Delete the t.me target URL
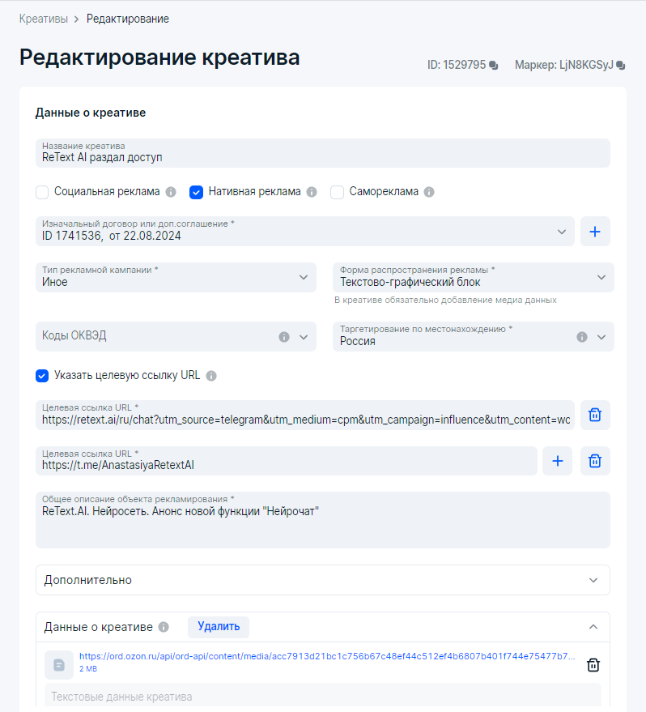 point(595,461)
